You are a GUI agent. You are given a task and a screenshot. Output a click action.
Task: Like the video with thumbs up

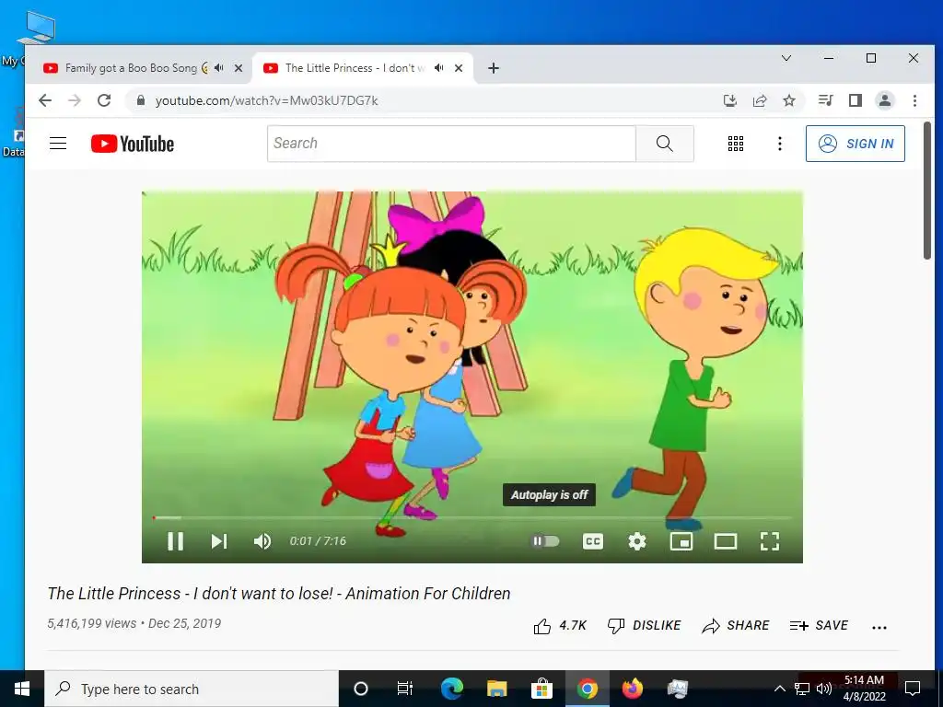[559, 626]
